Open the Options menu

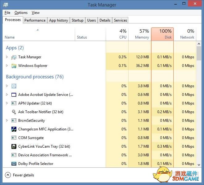[x=21, y=13]
